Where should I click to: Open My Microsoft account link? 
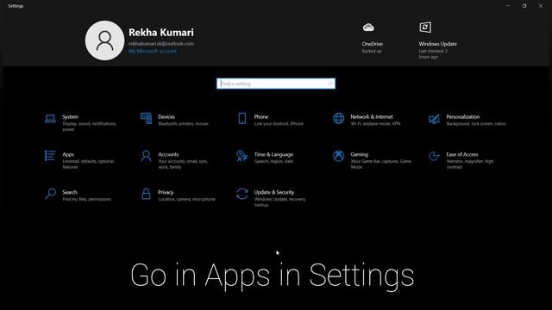click(x=153, y=52)
